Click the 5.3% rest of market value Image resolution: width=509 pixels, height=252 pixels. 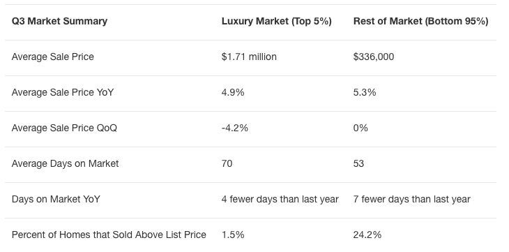(365, 92)
